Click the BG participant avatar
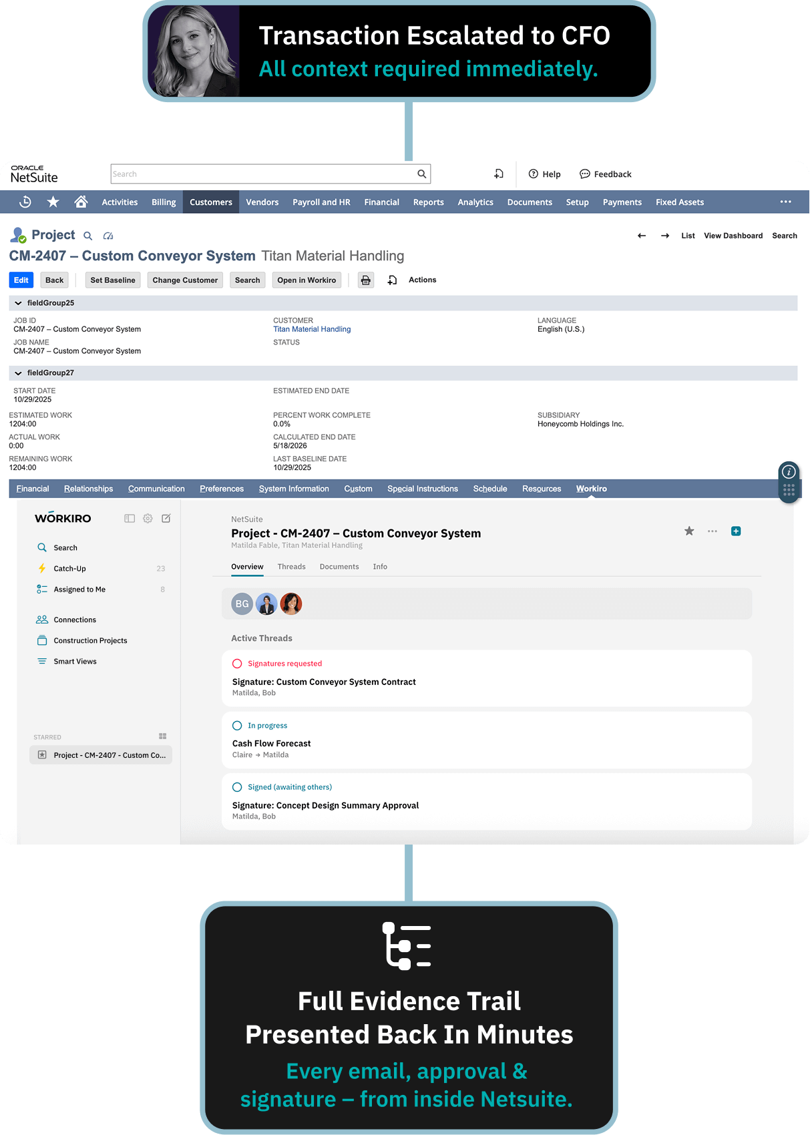Image resolution: width=810 pixels, height=1135 pixels. click(x=242, y=604)
